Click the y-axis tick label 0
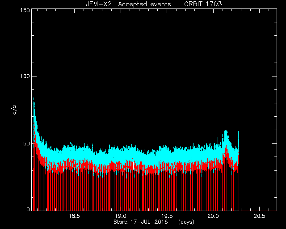Image resolution: width=286 pixels, height=229 pixels. [x=28, y=209]
